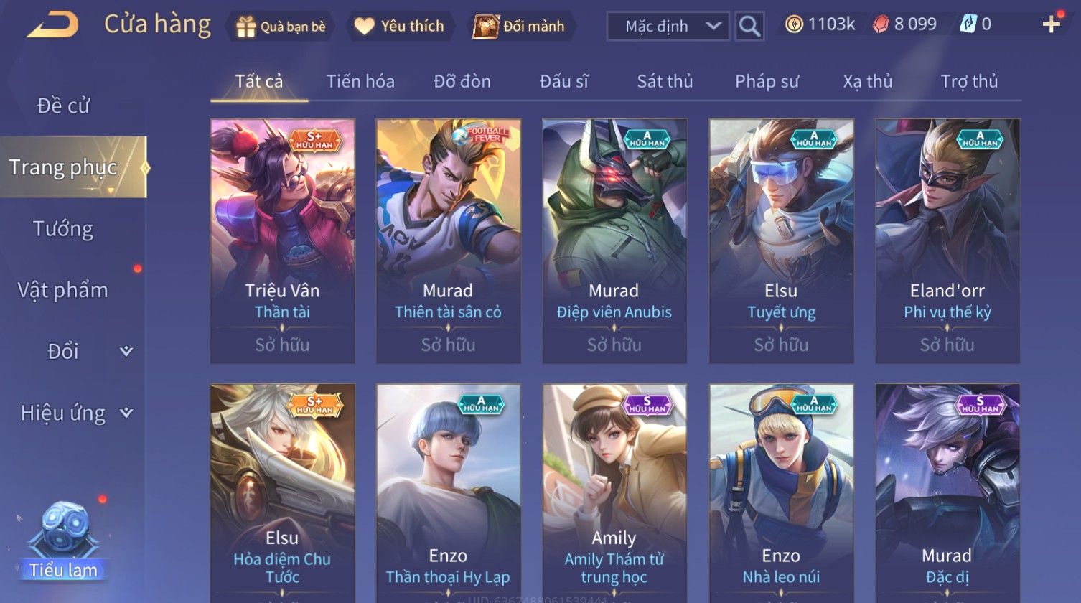
Task: Go back using the return arrow icon
Action: (x=52, y=26)
